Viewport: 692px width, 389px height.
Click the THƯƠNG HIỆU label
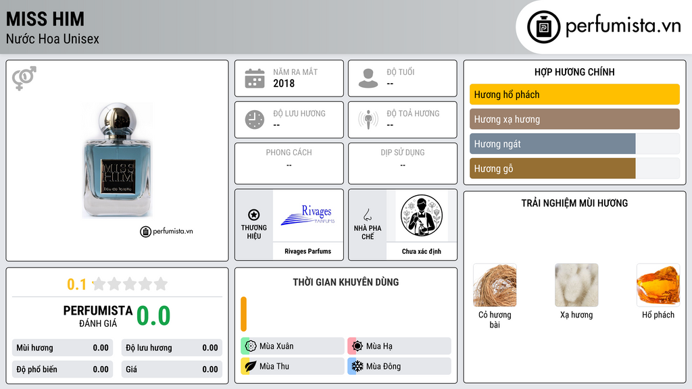254,232
